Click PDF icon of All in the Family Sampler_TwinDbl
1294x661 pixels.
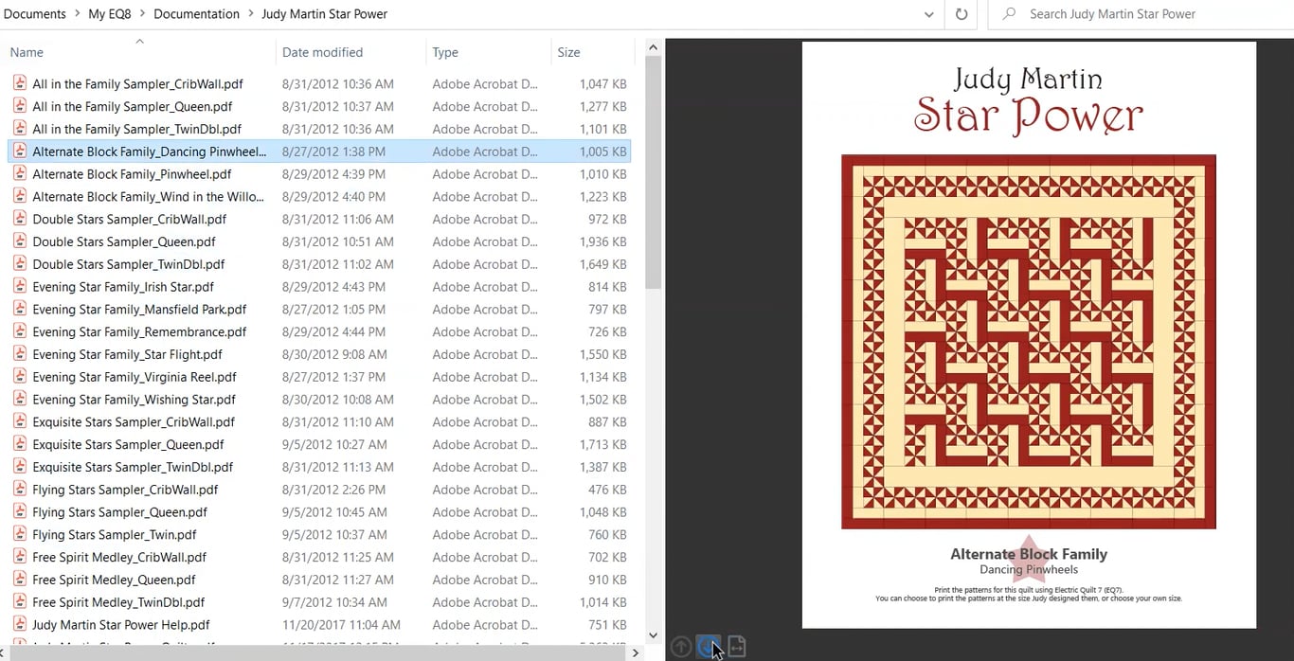pyautogui.click(x=20, y=129)
